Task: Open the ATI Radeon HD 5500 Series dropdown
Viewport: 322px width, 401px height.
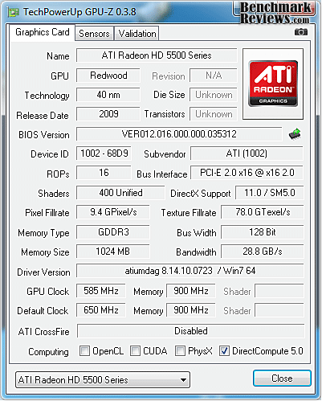Action: coord(103,379)
